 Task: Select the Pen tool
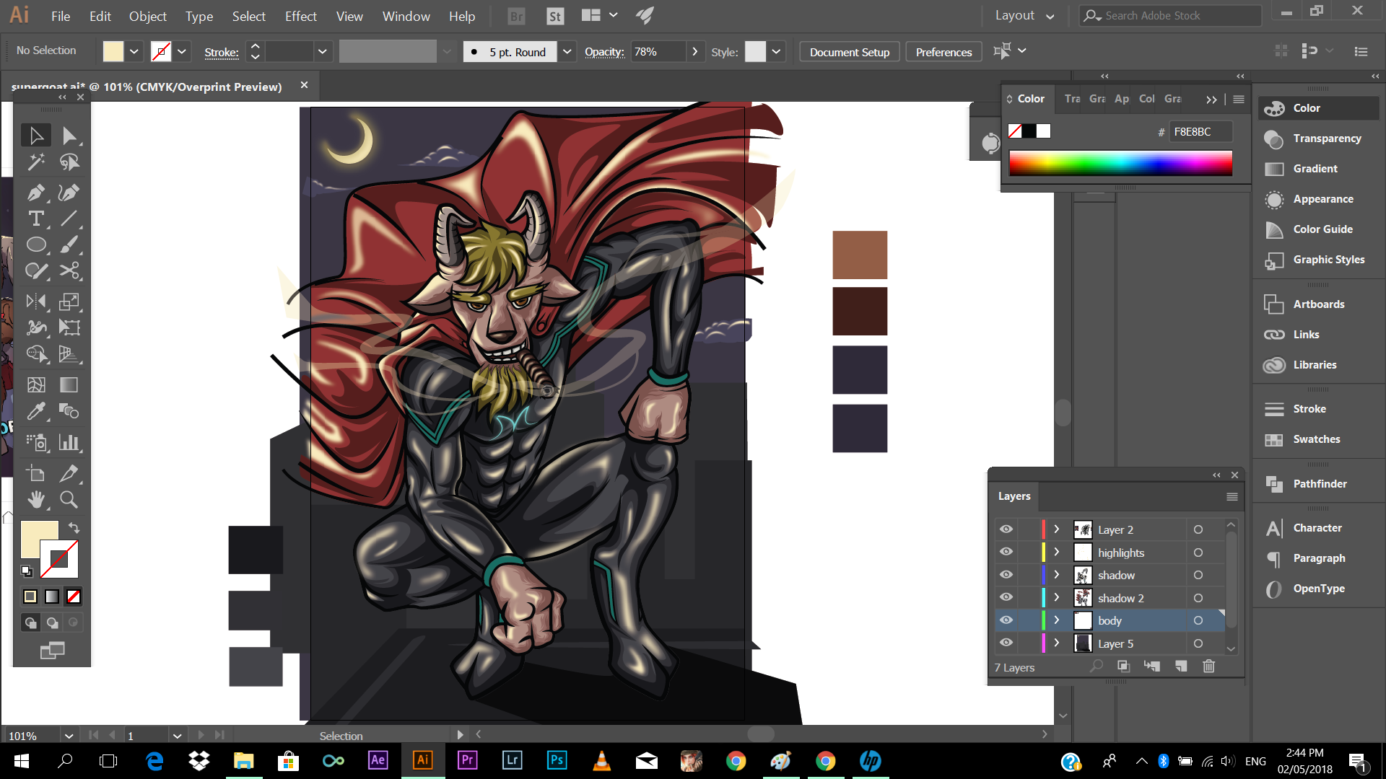35,193
